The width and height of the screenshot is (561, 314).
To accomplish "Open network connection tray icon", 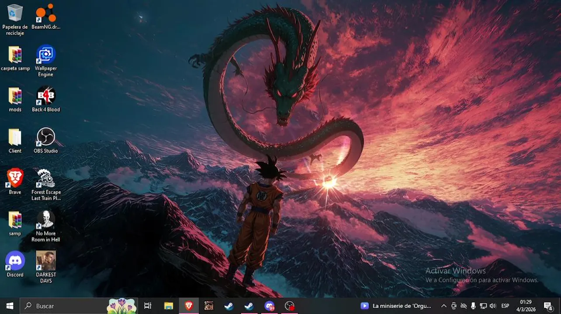I will pos(483,306).
